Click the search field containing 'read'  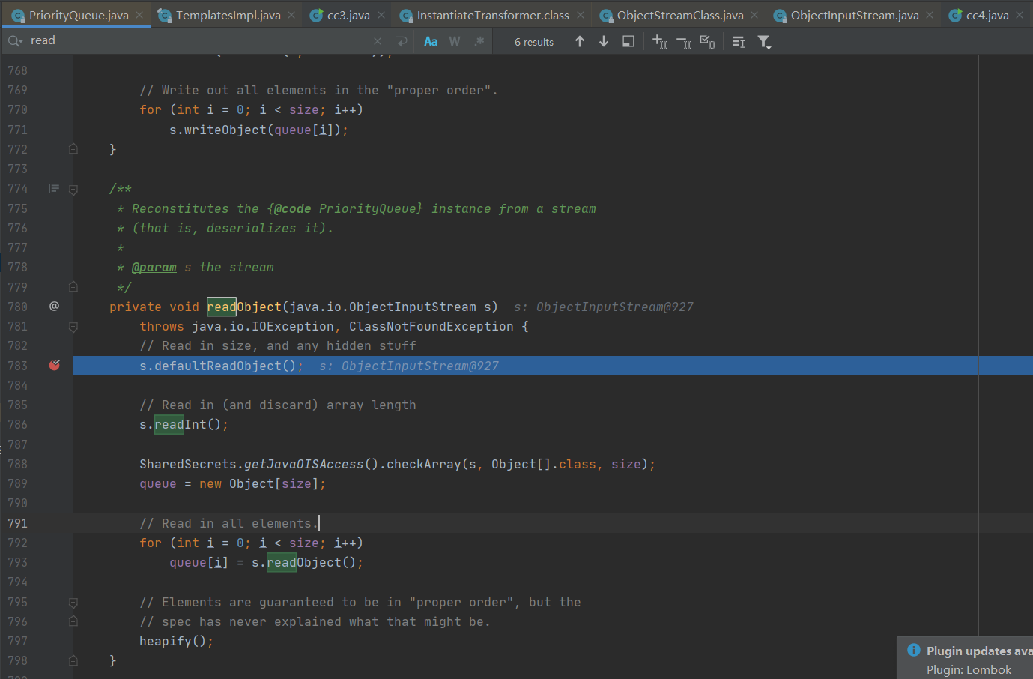[199, 41]
